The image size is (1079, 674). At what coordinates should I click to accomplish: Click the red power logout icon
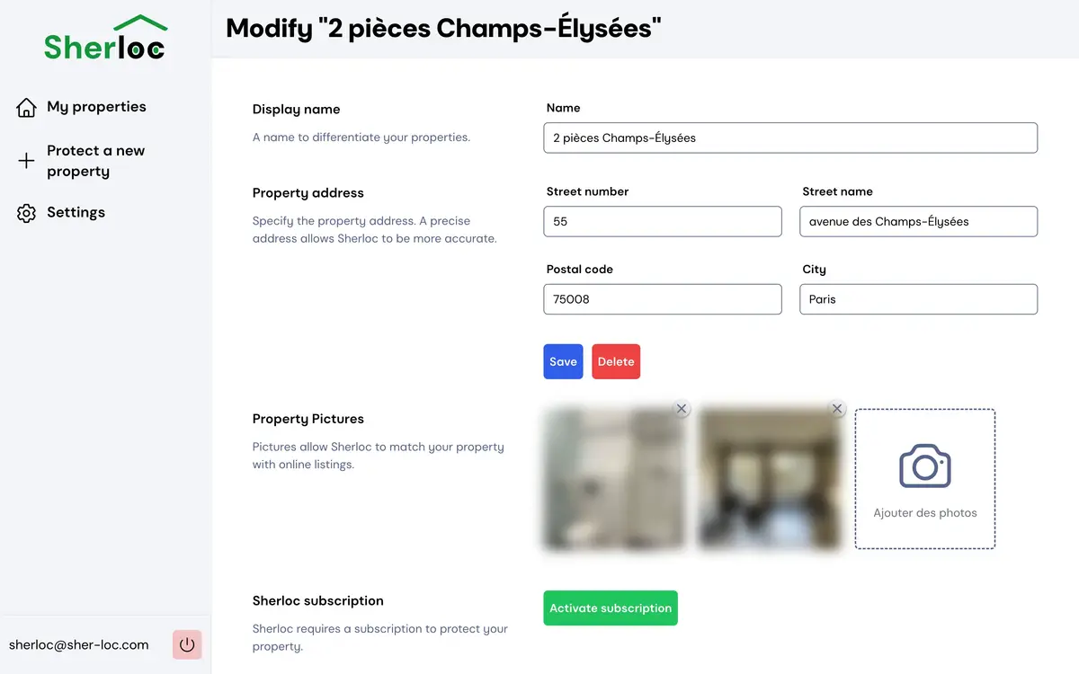(x=187, y=644)
